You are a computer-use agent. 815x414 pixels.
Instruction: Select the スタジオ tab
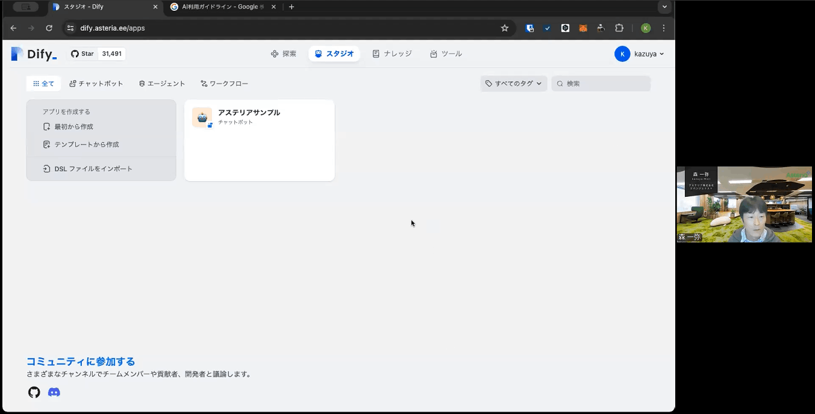334,54
